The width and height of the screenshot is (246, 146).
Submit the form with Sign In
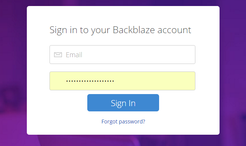pos(123,103)
